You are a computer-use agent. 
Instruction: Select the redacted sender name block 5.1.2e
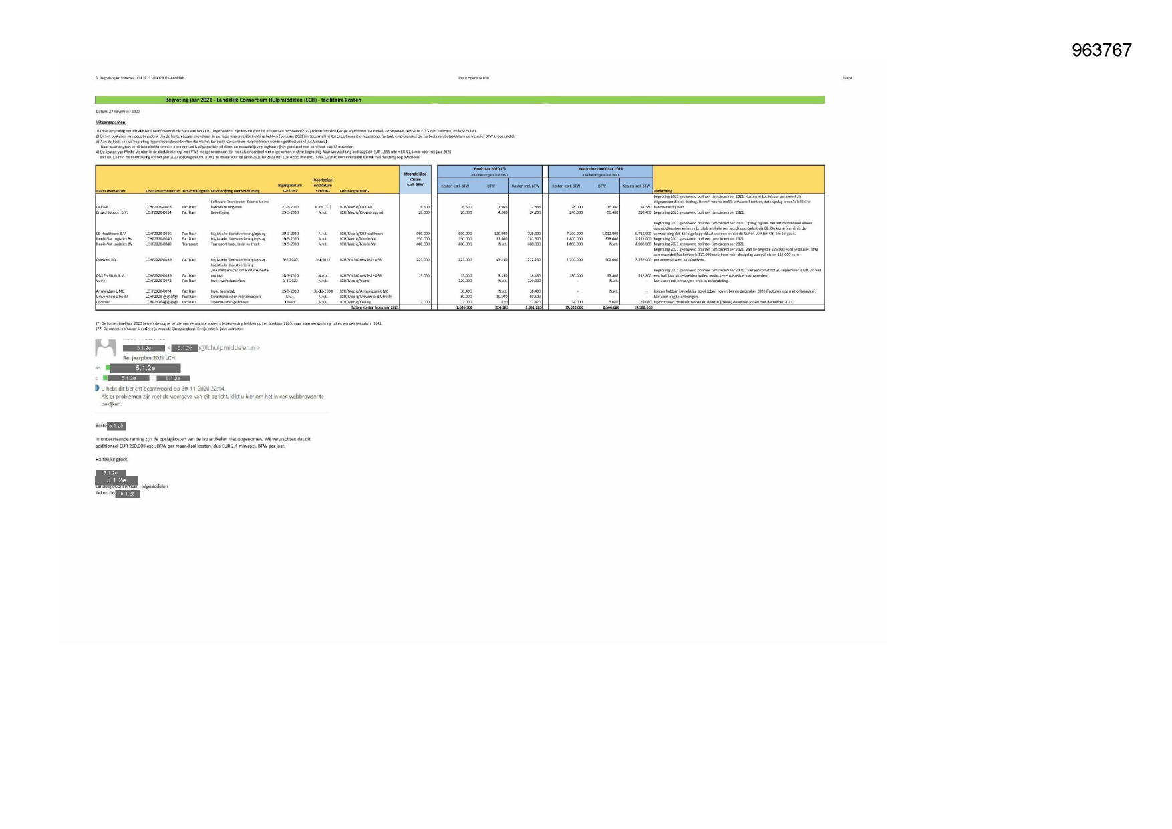point(144,348)
